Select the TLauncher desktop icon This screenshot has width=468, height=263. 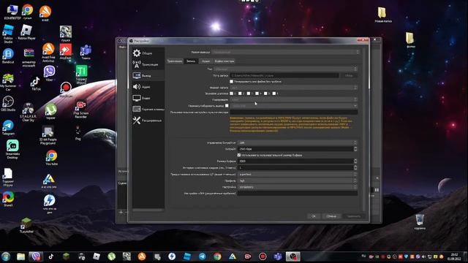click(x=26, y=226)
